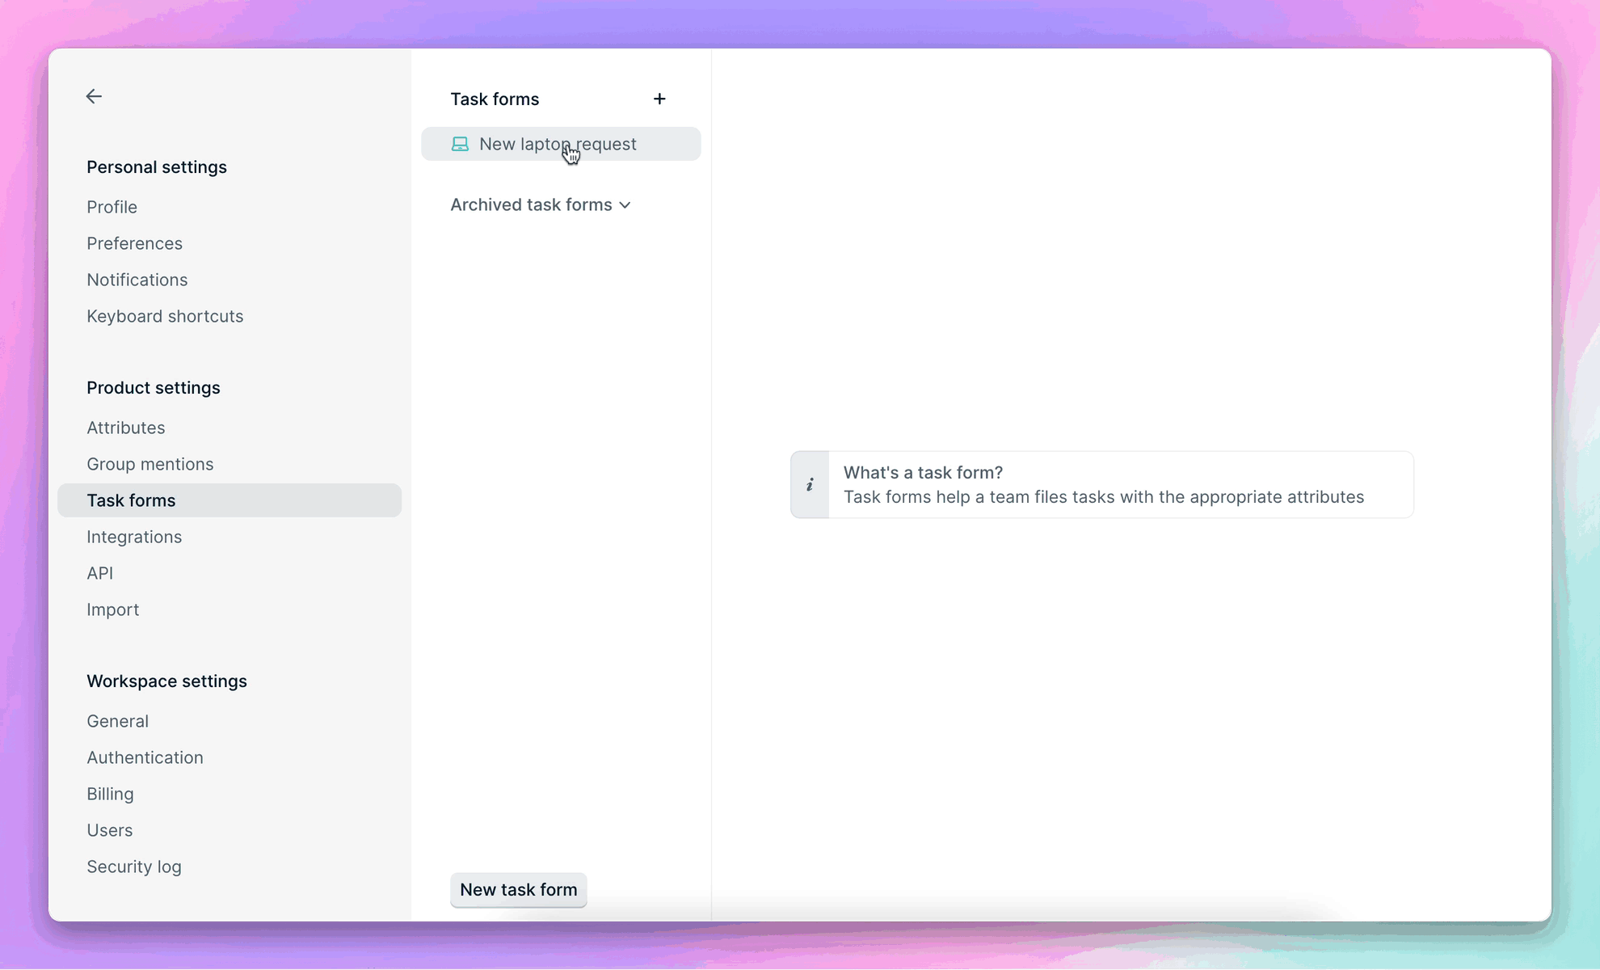Open Profile settings
This screenshot has height=970, width=1600.
pyautogui.click(x=112, y=207)
